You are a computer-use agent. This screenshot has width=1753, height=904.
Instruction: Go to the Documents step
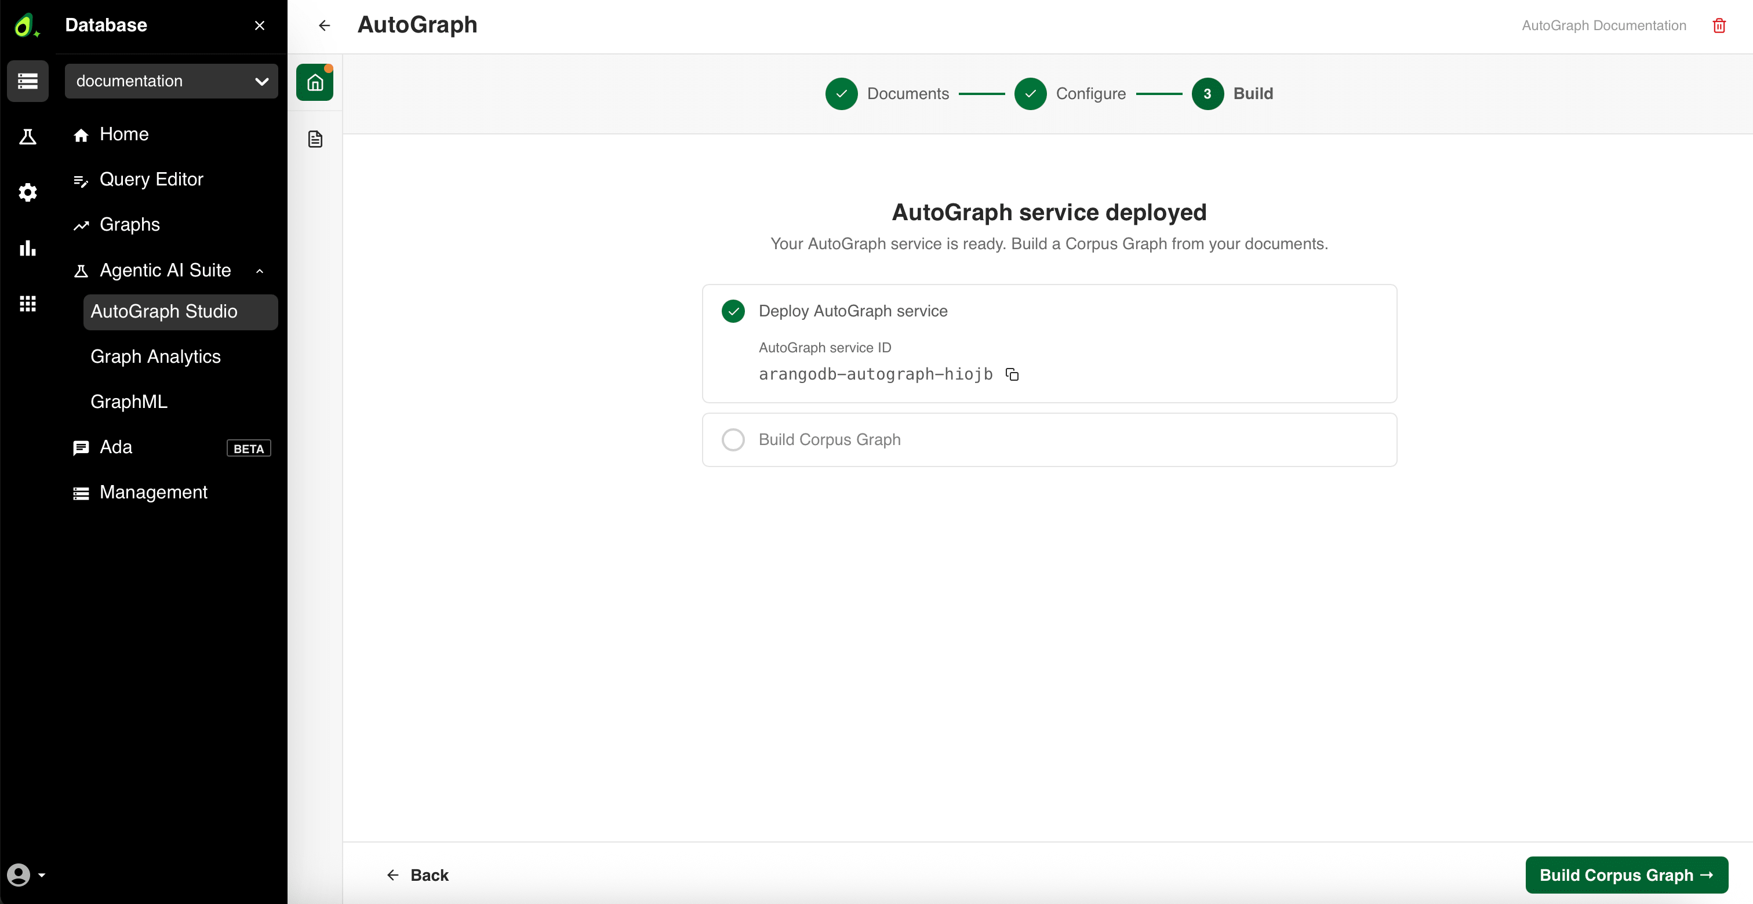point(887,94)
